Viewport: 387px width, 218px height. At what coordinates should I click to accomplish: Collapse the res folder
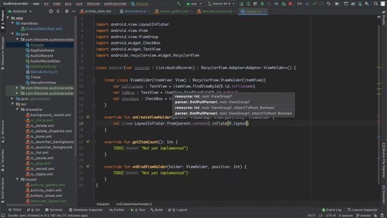(13, 104)
